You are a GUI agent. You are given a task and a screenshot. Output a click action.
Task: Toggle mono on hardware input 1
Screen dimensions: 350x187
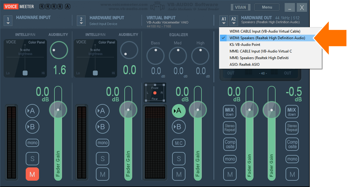tap(32, 143)
